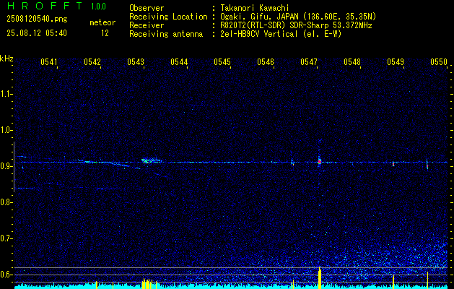Viewport: 454px width, 289px height.
Task: Select the 1.1 kHz axis label
Action: (6, 94)
